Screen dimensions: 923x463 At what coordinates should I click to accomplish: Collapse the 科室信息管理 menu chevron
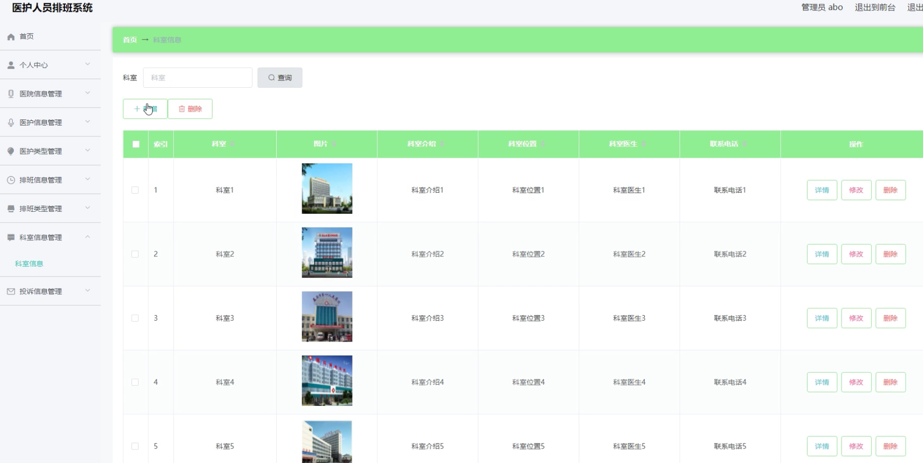coord(88,237)
